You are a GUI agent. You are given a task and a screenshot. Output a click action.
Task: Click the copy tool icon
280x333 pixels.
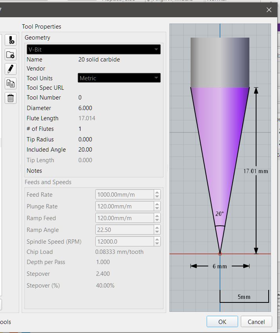(x=11, y=83)
